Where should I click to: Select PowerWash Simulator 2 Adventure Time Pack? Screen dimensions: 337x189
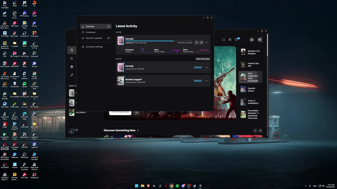tap(250, 114)
